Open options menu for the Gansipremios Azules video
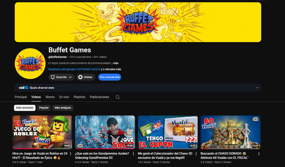The height and width of the screenshot is (167, 285). (x=133, y=154)
